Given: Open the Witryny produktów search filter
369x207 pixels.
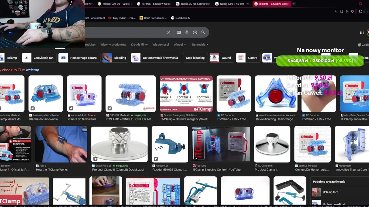Looking at the screenshot, I should pos(113,45).
